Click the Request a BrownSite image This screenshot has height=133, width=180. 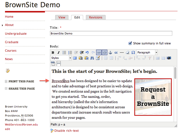click(x=153, y=97)
